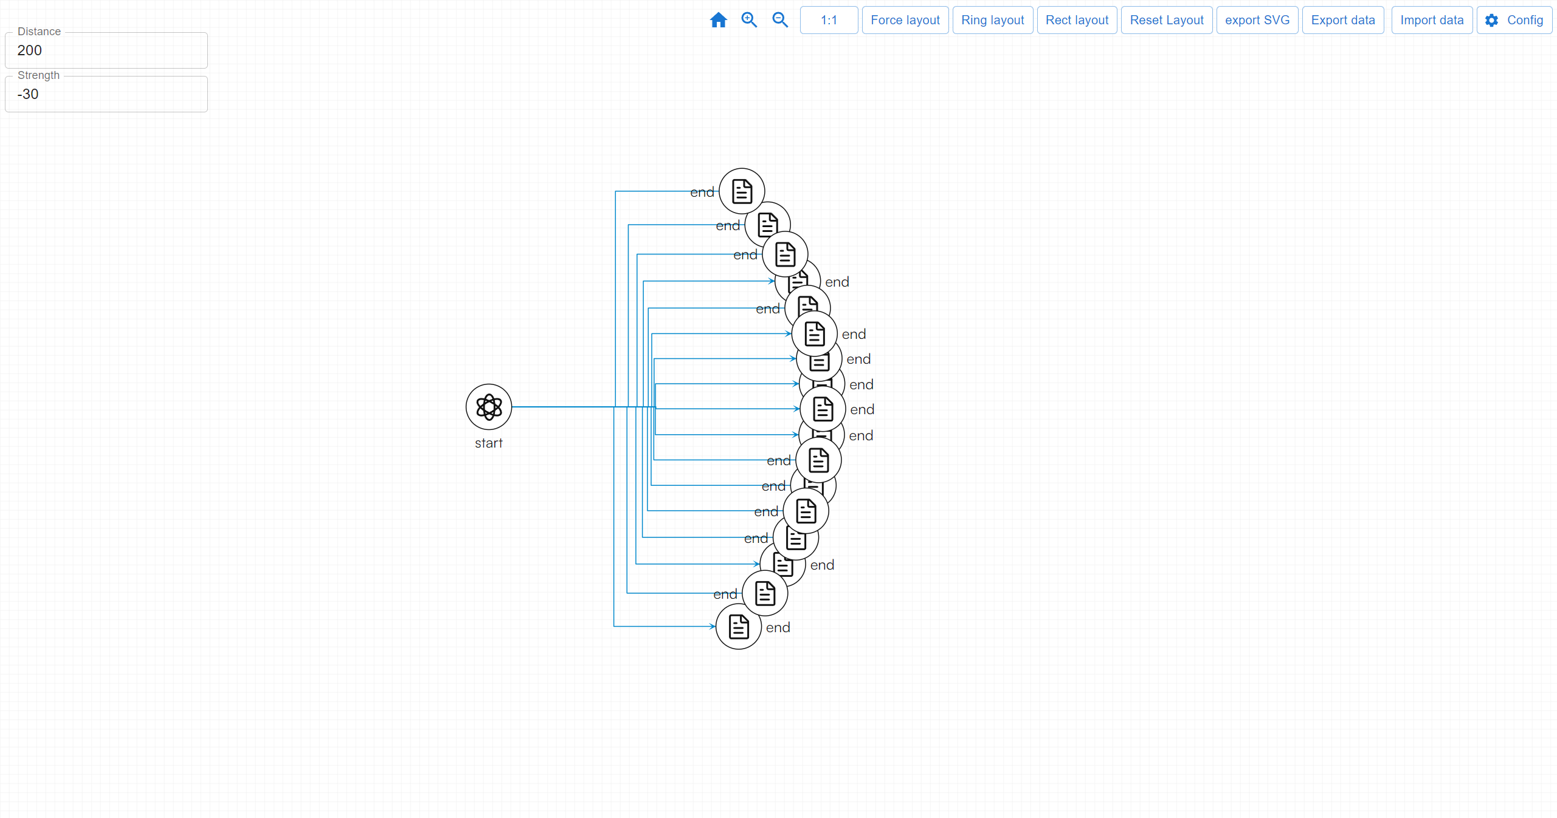The width and height of the screenshot is (1557, 818).
Task: Click the home icon in toolbar
Action: click(x=718, y=20)
